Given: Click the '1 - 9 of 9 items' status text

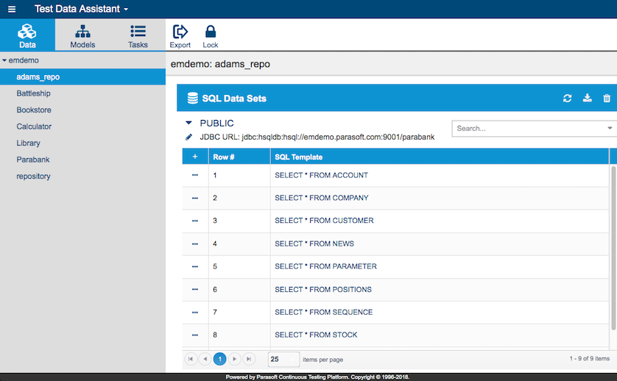Looking at the screenshot, I should [590, 358].
